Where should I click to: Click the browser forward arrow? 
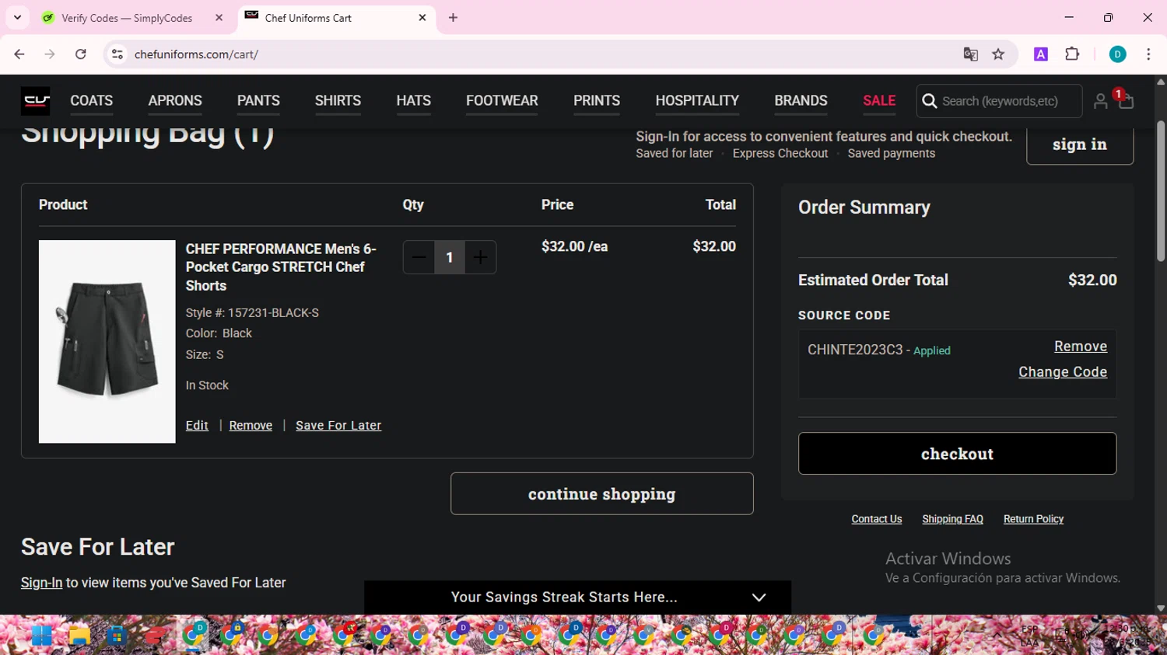pos(50,54)
